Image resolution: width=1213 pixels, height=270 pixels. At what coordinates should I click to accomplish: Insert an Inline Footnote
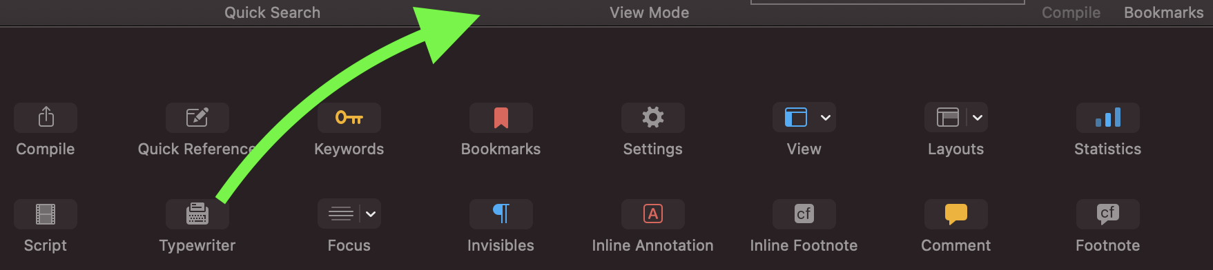pos(804,214)
